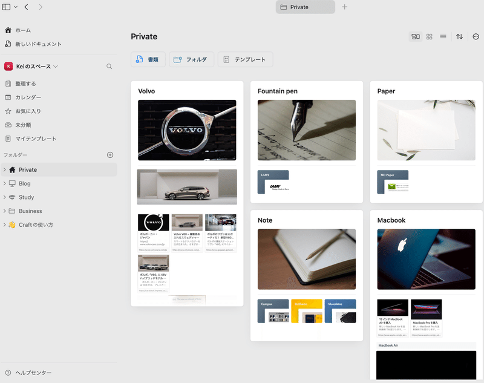Viewport: 484px width, 383px height.
Task: Click the Volvo V60 wagon image
Action: [x=187, y=187]
